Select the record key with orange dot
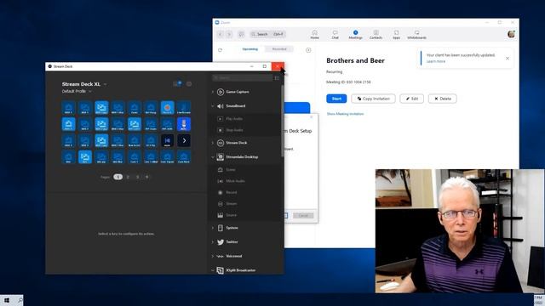This screenshot has height=306, width=545. (x=167, y=108)
